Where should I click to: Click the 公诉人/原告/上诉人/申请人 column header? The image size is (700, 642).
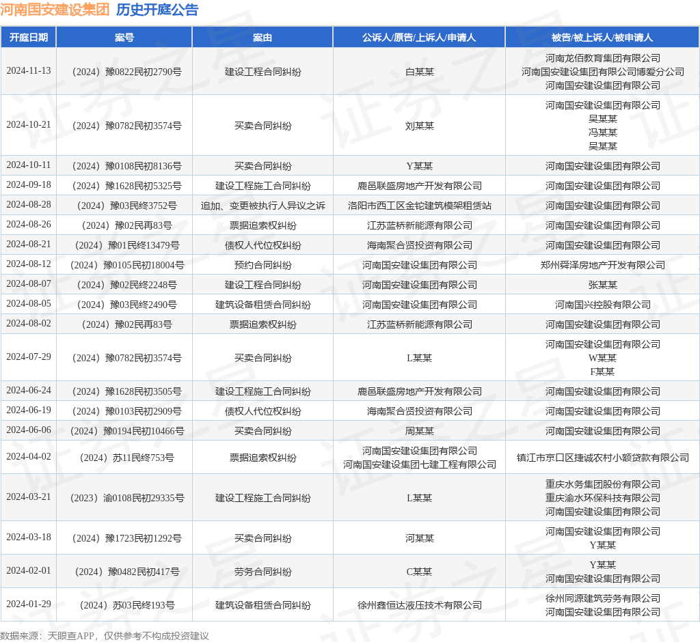coord(419,38)
